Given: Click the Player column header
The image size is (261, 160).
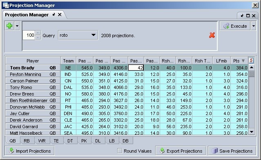Looking at the screenshot, I should [33, 61].
